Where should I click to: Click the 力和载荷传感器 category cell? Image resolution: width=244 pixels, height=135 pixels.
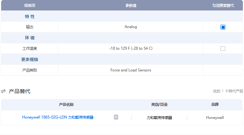[159, 117]
